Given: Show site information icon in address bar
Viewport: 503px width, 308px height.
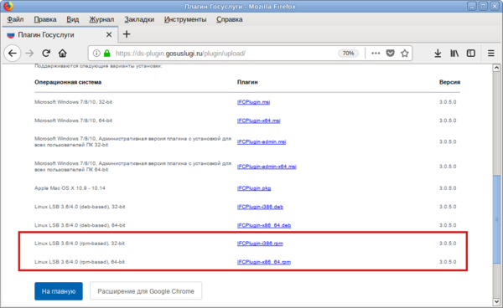Looking at the screenshot, I should [96, 54].
